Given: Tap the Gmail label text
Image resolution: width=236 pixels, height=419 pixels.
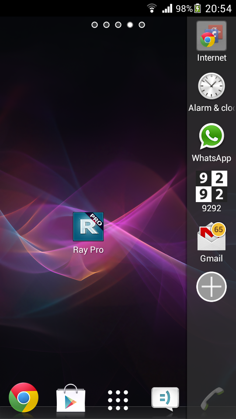Looking at the screenshot, I should pos(212,258).
